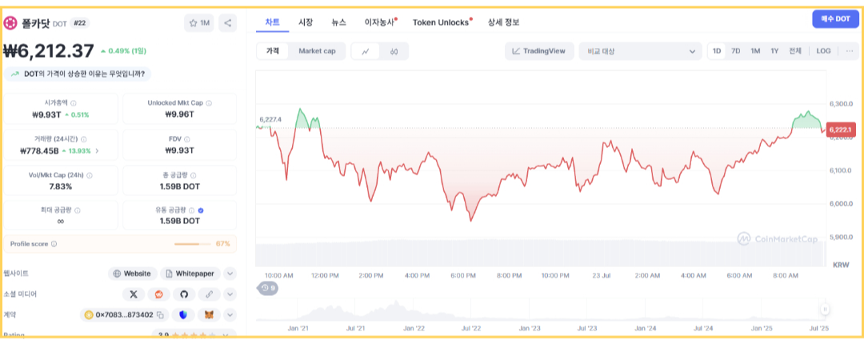Open info icon next to Unlocked Mkt Cap
The height and width of the screenshot is (348, 864).
click(209, 103)
